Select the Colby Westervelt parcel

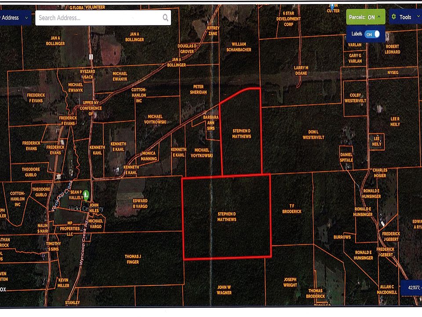355,98
